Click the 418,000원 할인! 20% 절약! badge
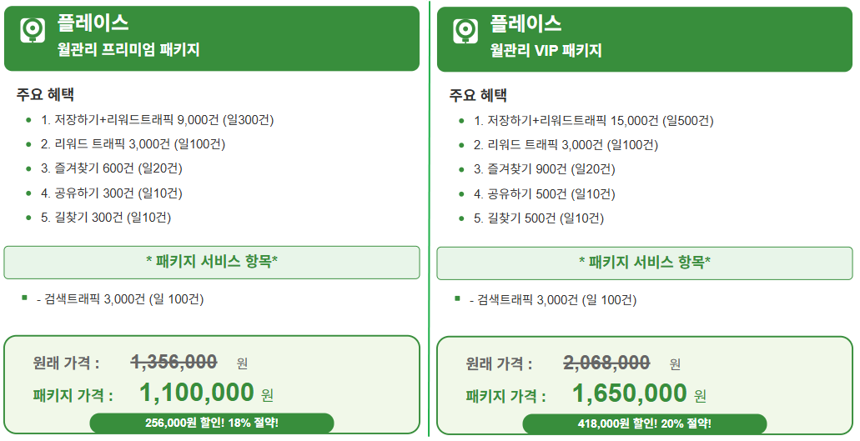Viewport: 860px width, 441px height. point(645,423)
